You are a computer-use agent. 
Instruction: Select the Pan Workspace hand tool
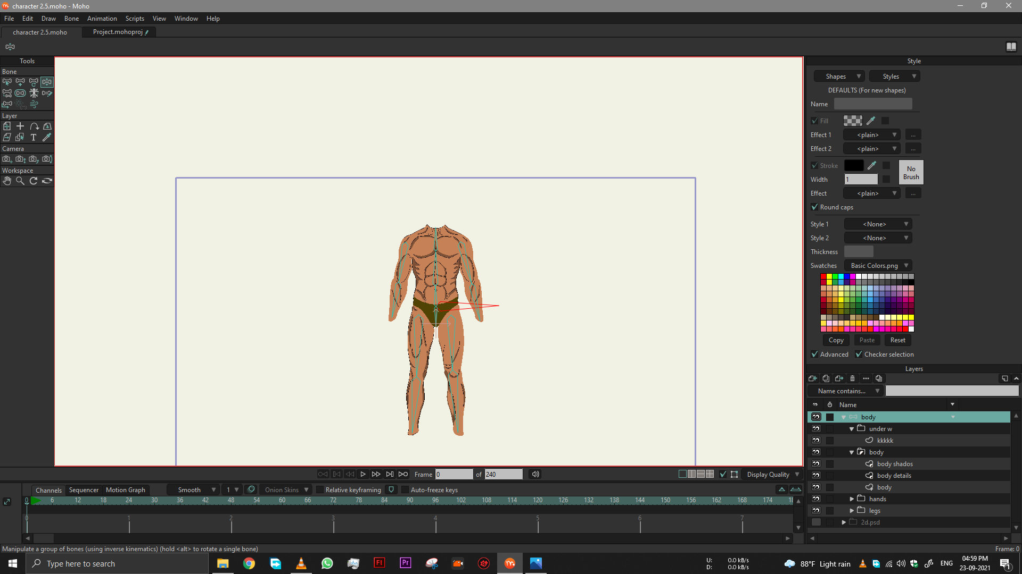pos(7,181)
